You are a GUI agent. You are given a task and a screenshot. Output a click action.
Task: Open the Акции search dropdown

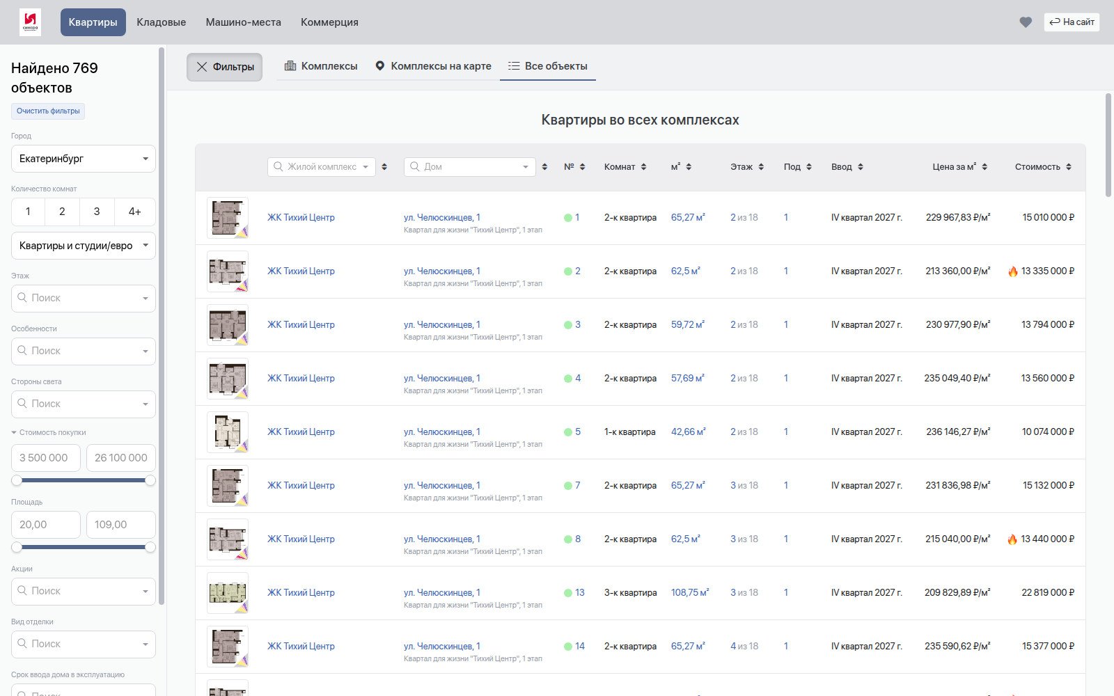pyautogui.click(x=84, y=591)
